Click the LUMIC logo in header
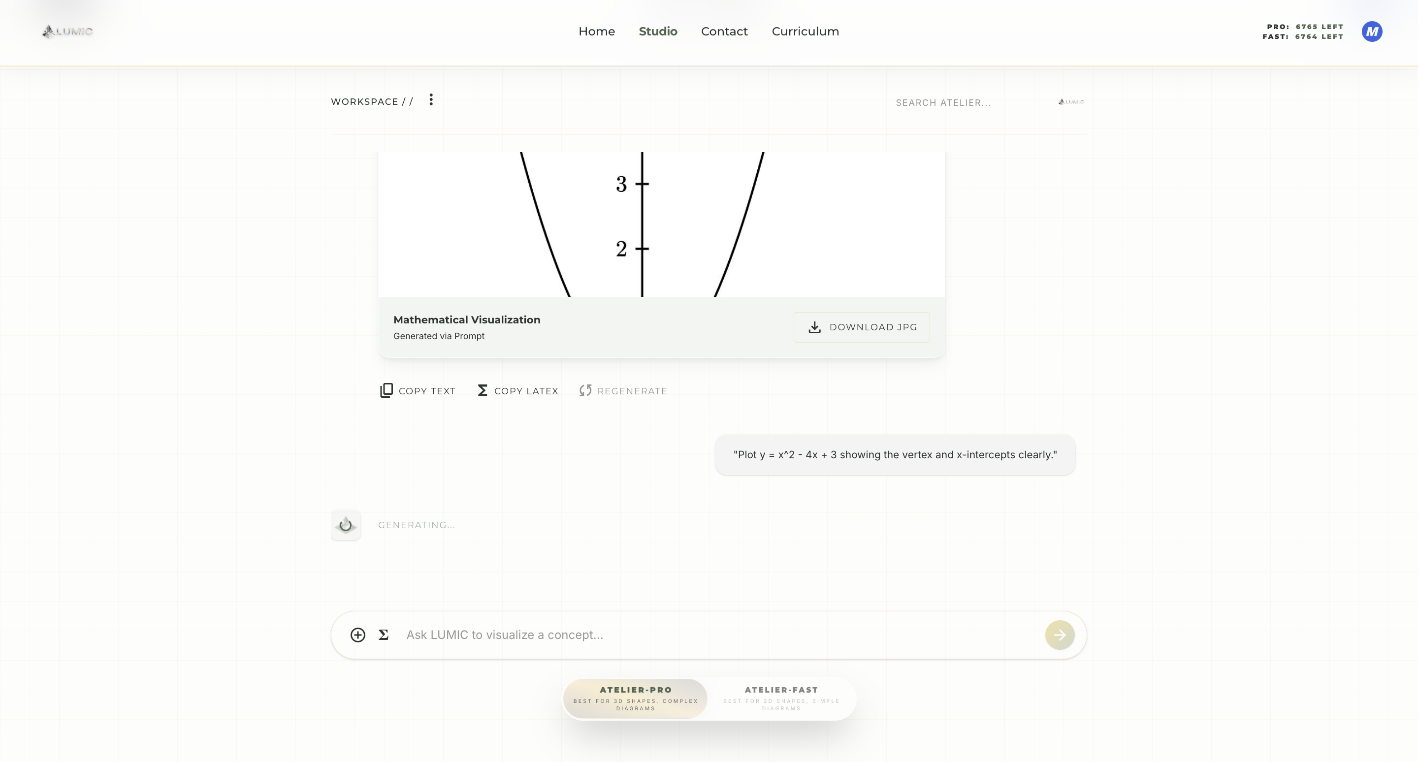1418x762 pixels. pyautogui.click(x=68, y=32)
